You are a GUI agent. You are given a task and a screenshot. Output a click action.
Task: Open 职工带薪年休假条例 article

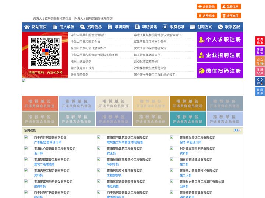(x=147, y=55)
